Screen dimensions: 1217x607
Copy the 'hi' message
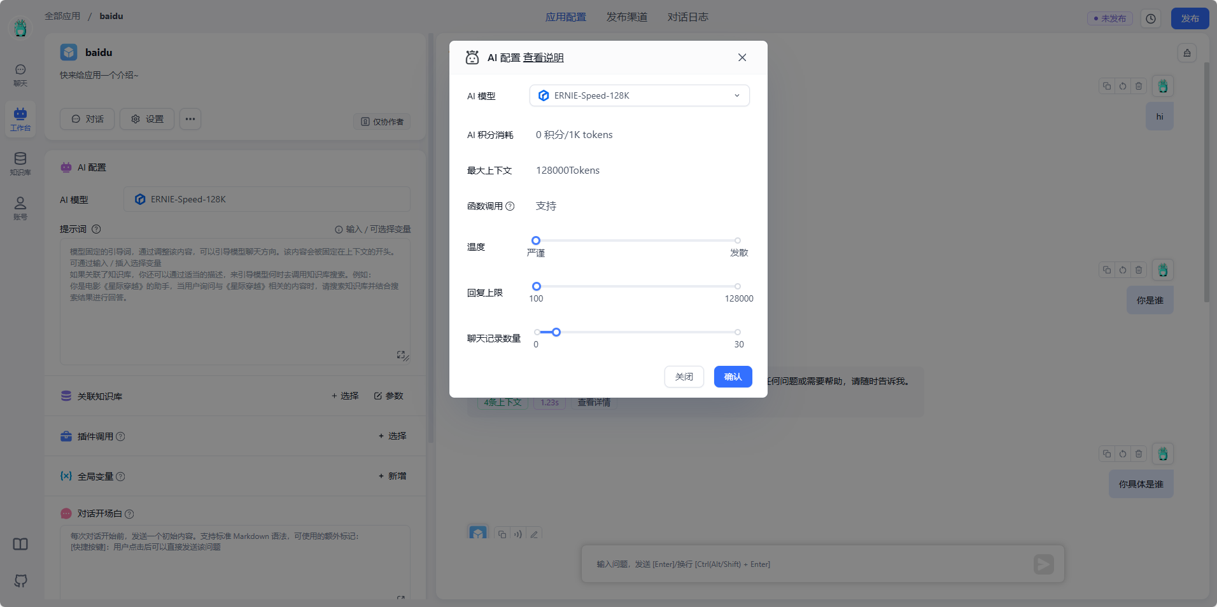[1107, 86]
